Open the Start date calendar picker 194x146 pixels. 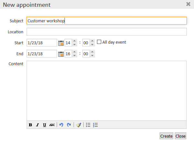pos(61,43)
